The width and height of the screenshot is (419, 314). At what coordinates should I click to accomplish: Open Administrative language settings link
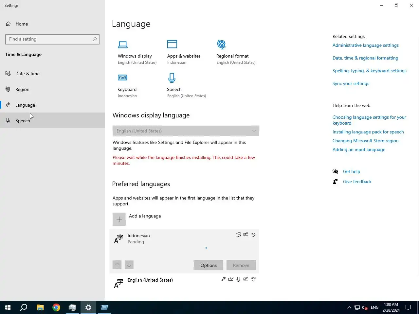(366, 45)
